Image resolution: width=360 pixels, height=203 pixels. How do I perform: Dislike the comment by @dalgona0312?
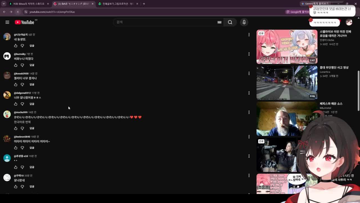click(x=22, y=104)
